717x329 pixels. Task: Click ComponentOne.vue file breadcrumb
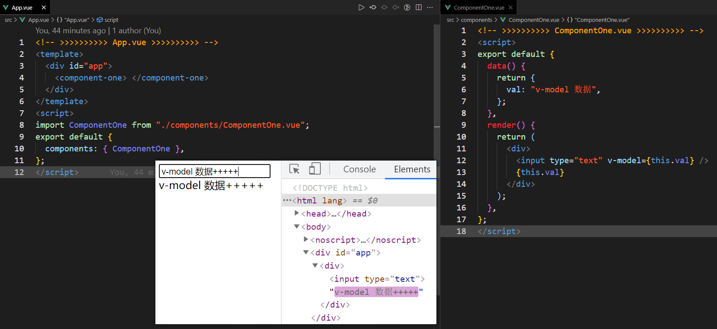[x=534, y=20]
